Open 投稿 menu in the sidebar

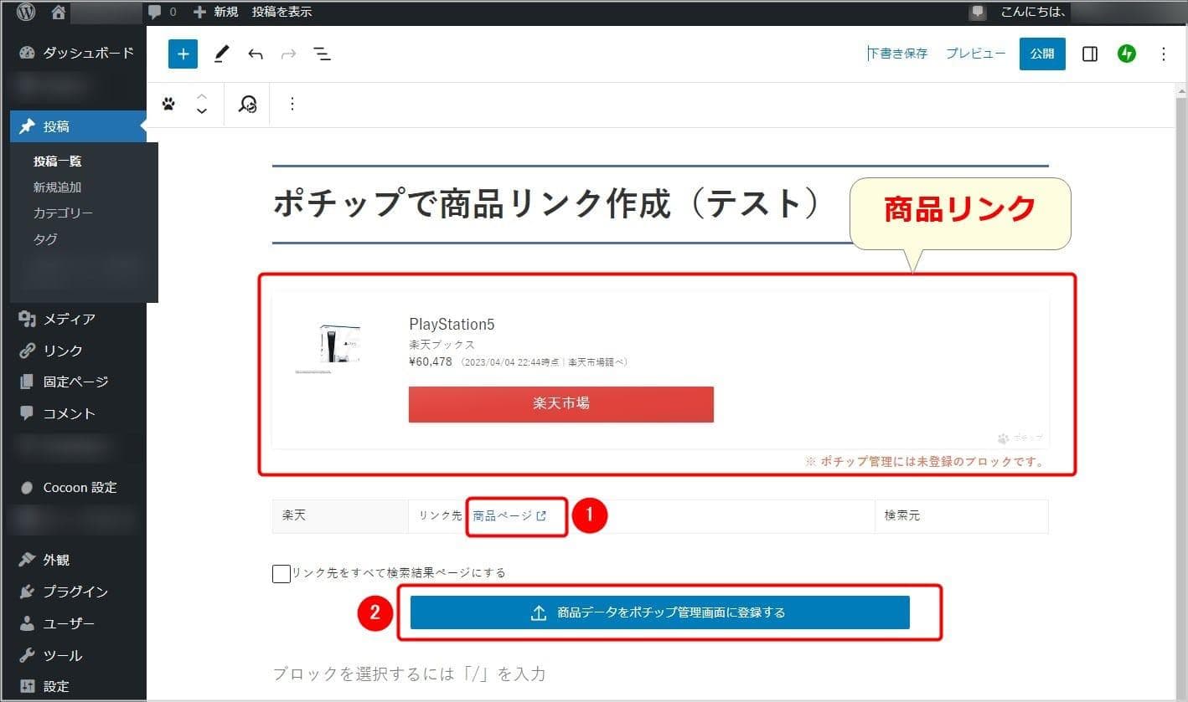coord(79,126)
